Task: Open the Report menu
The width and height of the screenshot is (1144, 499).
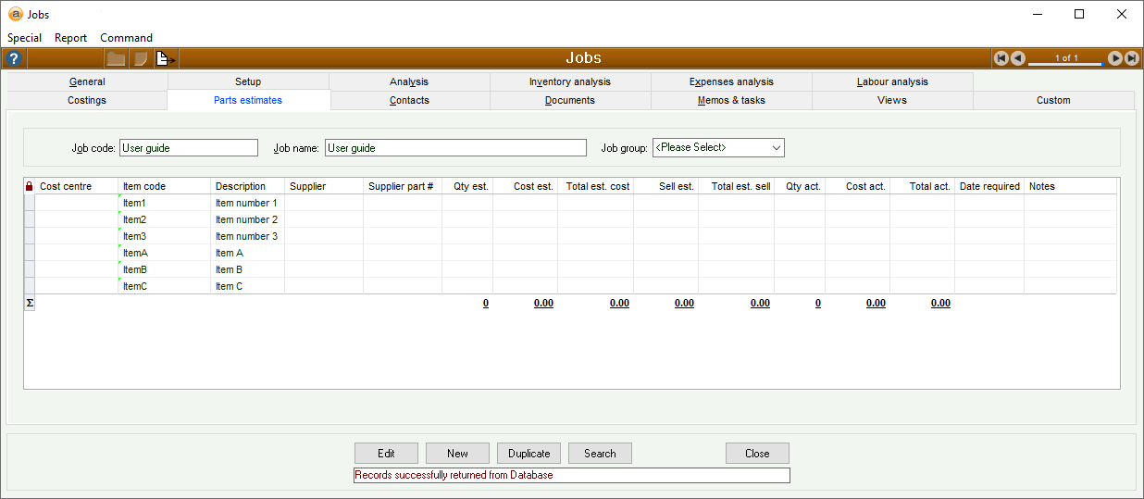Action: pyautogui.click(x=70, y=38)
